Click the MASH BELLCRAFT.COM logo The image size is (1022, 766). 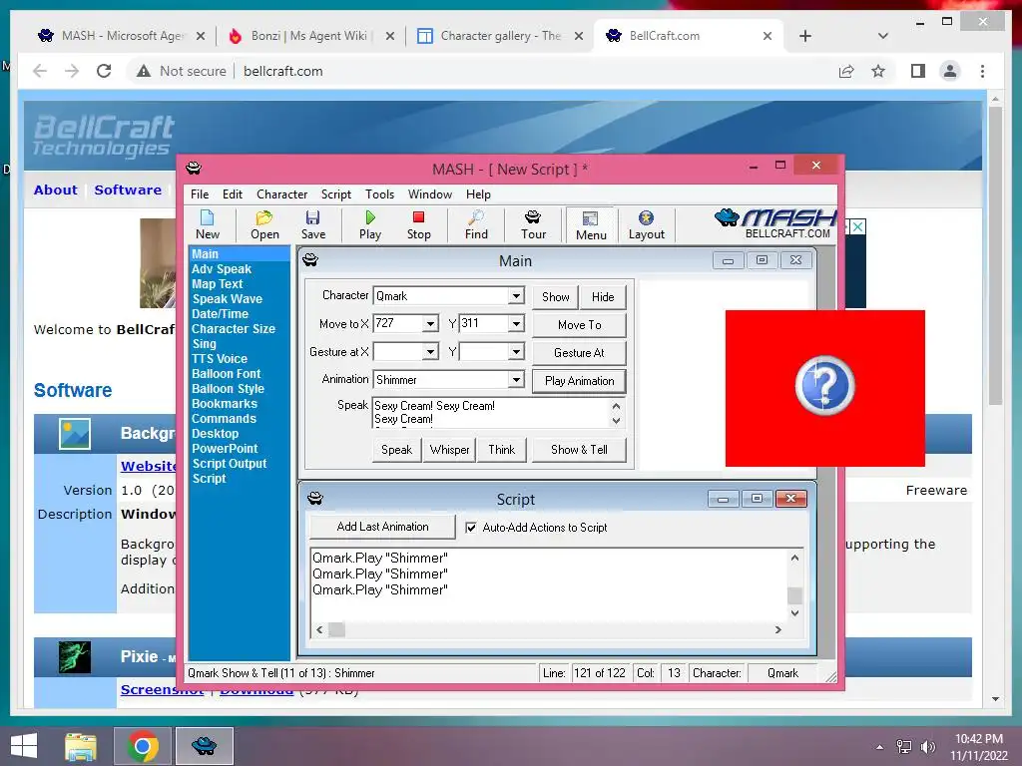pos(775,223)
